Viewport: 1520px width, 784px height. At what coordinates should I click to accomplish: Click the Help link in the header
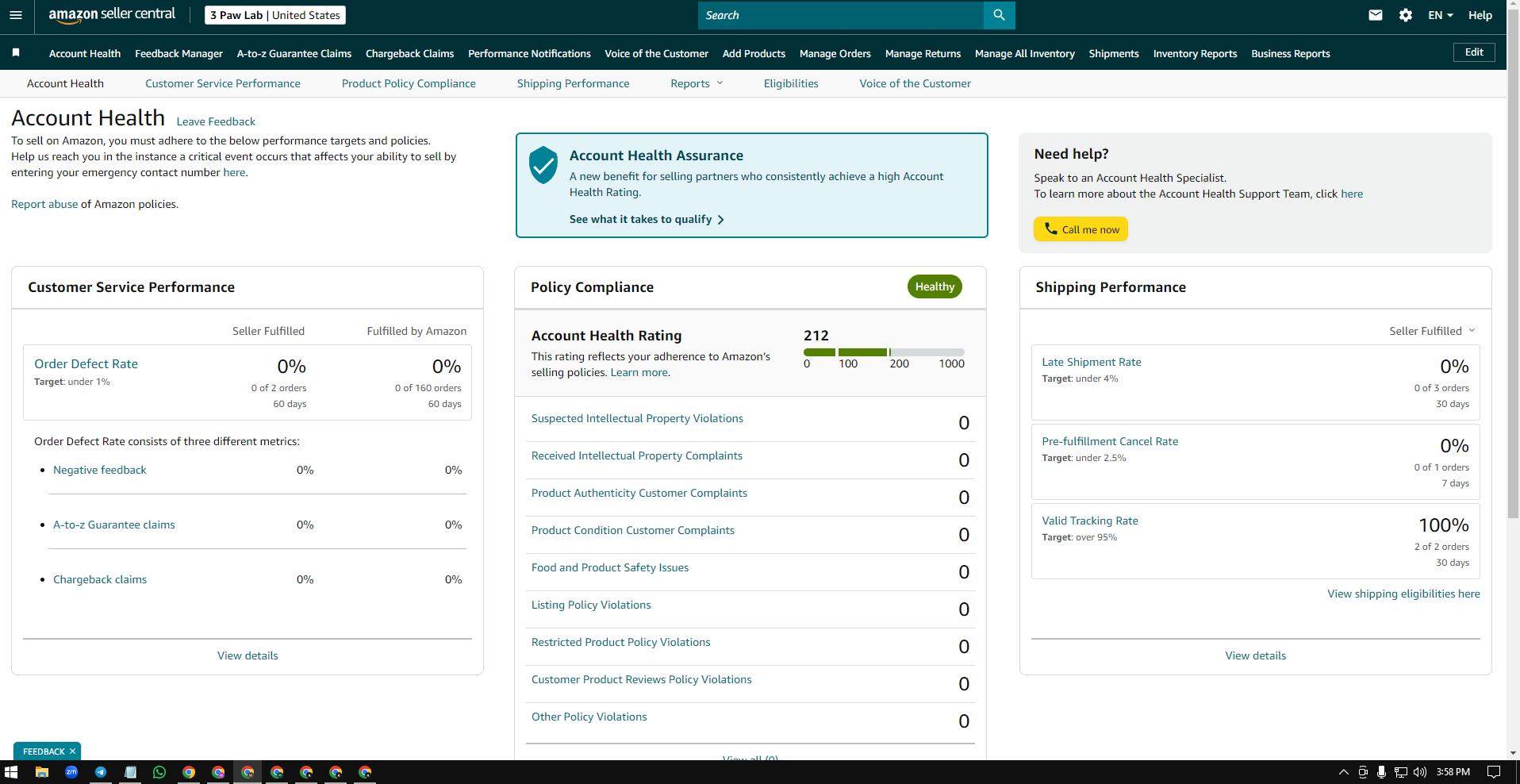pyautogui.click(x=1480, y=15)
